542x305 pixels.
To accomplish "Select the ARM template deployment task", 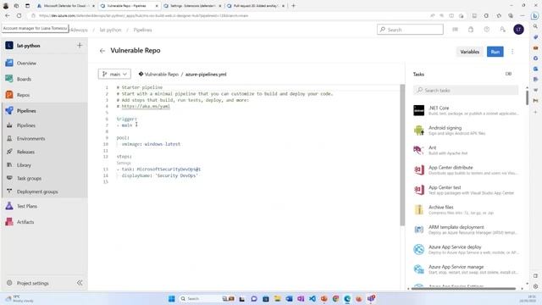I will point(466,230).
